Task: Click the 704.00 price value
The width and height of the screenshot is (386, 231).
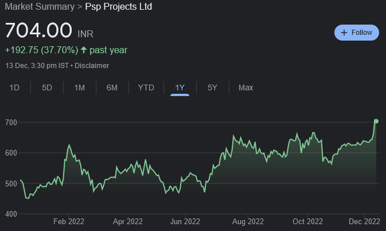Action: 38,30
